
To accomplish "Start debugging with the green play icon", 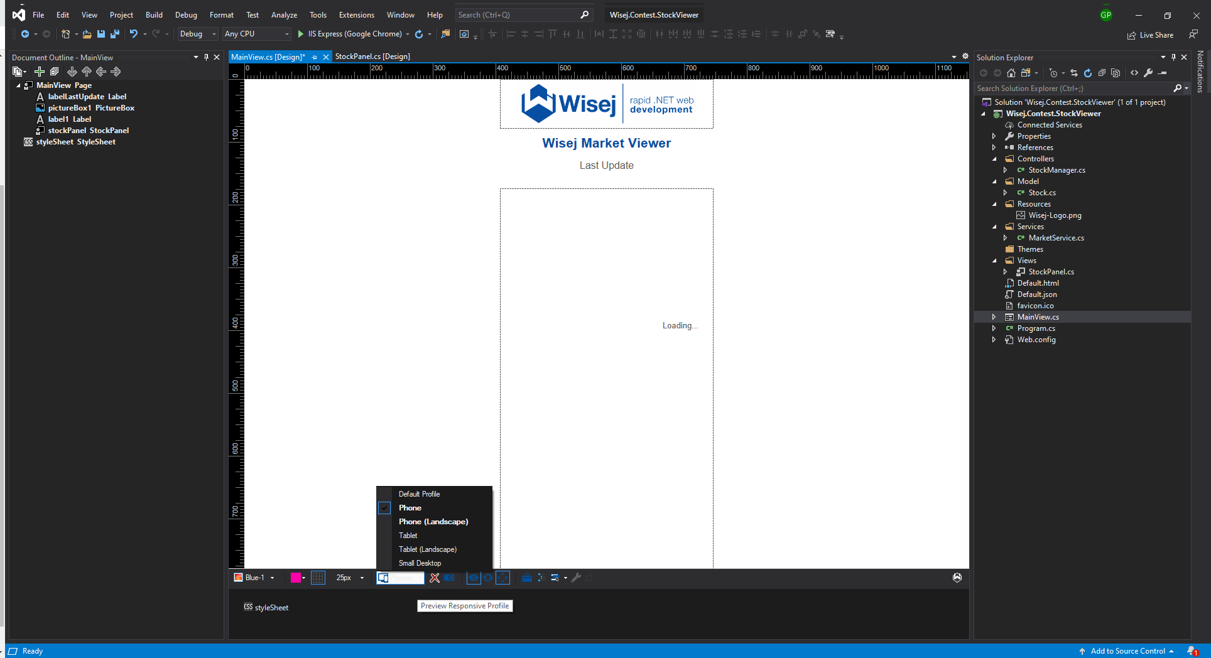I will [300, 34].
